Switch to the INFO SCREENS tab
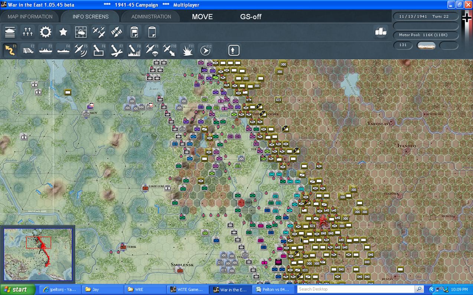473x295 pixels. pyautogui.click(x=91, y=17)
